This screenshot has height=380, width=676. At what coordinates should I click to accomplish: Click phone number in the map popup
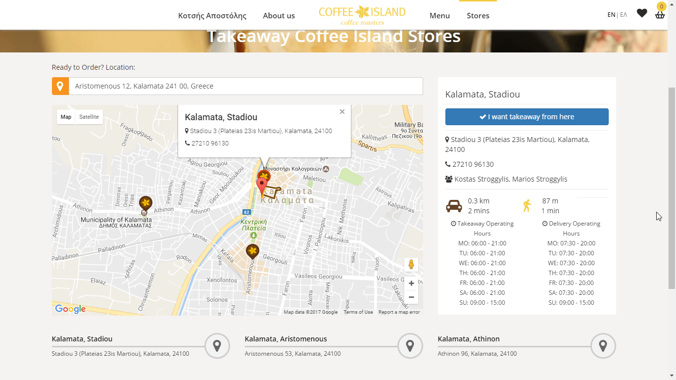tap(210, 143)
